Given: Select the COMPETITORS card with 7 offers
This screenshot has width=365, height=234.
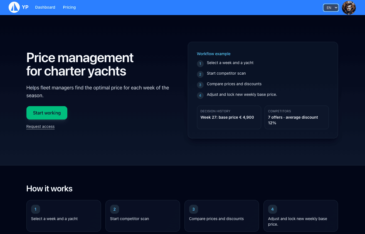Looking at the screenshot, I should click(x=297, y=117).
